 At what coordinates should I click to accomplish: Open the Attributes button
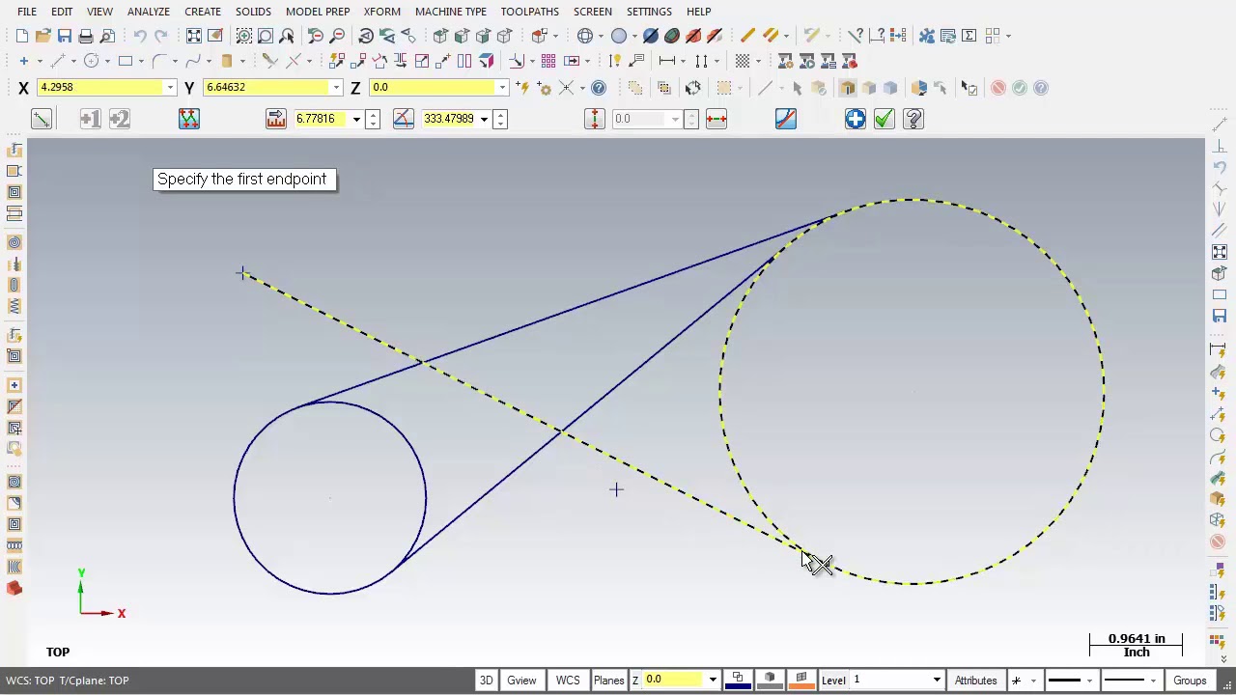(975, 681)
